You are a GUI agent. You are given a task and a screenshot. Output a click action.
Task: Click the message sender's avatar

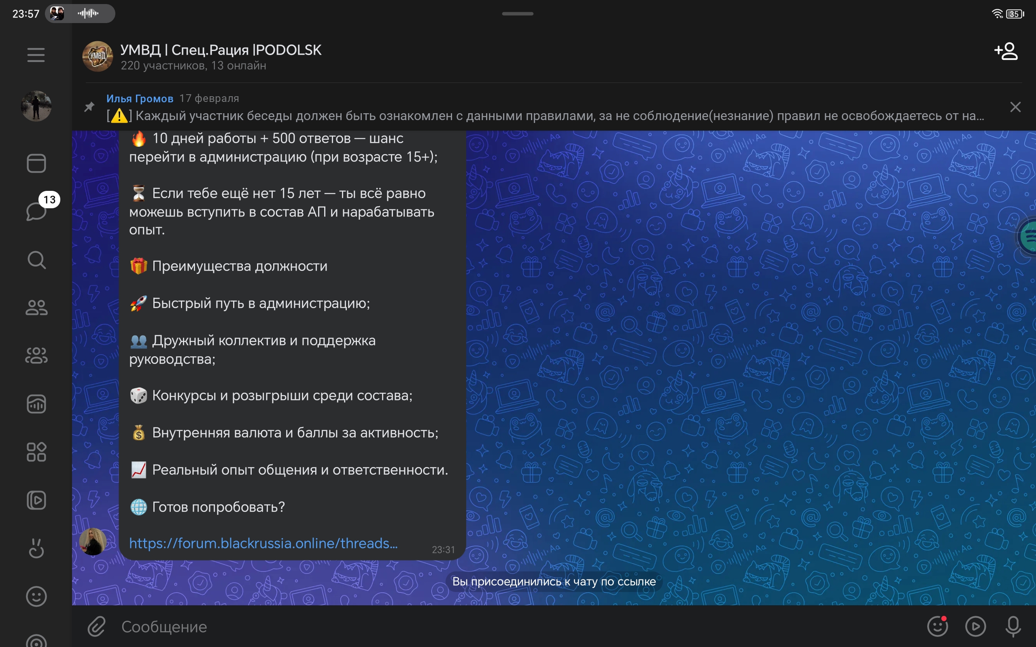(93, 542)
